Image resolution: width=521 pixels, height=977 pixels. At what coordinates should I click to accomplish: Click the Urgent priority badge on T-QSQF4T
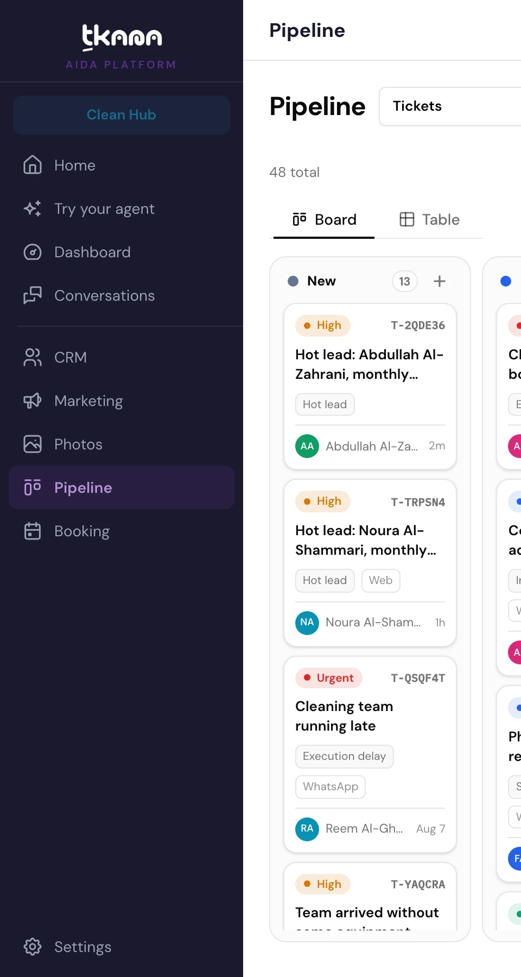click(329, 678)
